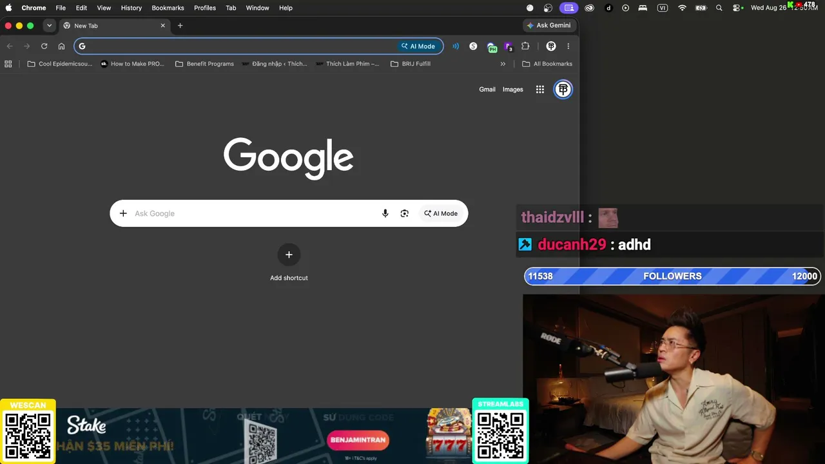
Task: Open the Cool Epidemicsou... bookmark folder
Action: (x=60, y=64)
